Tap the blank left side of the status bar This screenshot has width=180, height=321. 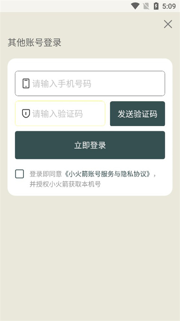[61, 6]
